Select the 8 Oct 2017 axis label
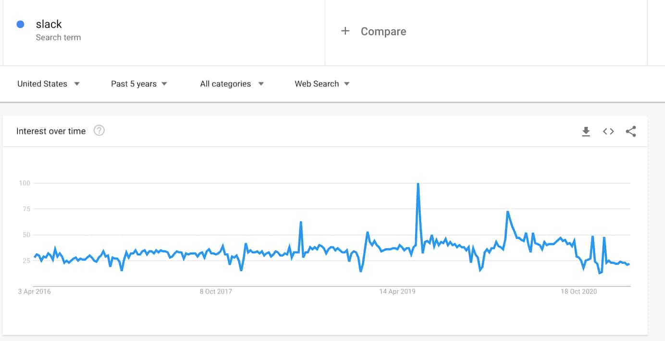Screen dimensions: 665x341 tap(216, 292)
